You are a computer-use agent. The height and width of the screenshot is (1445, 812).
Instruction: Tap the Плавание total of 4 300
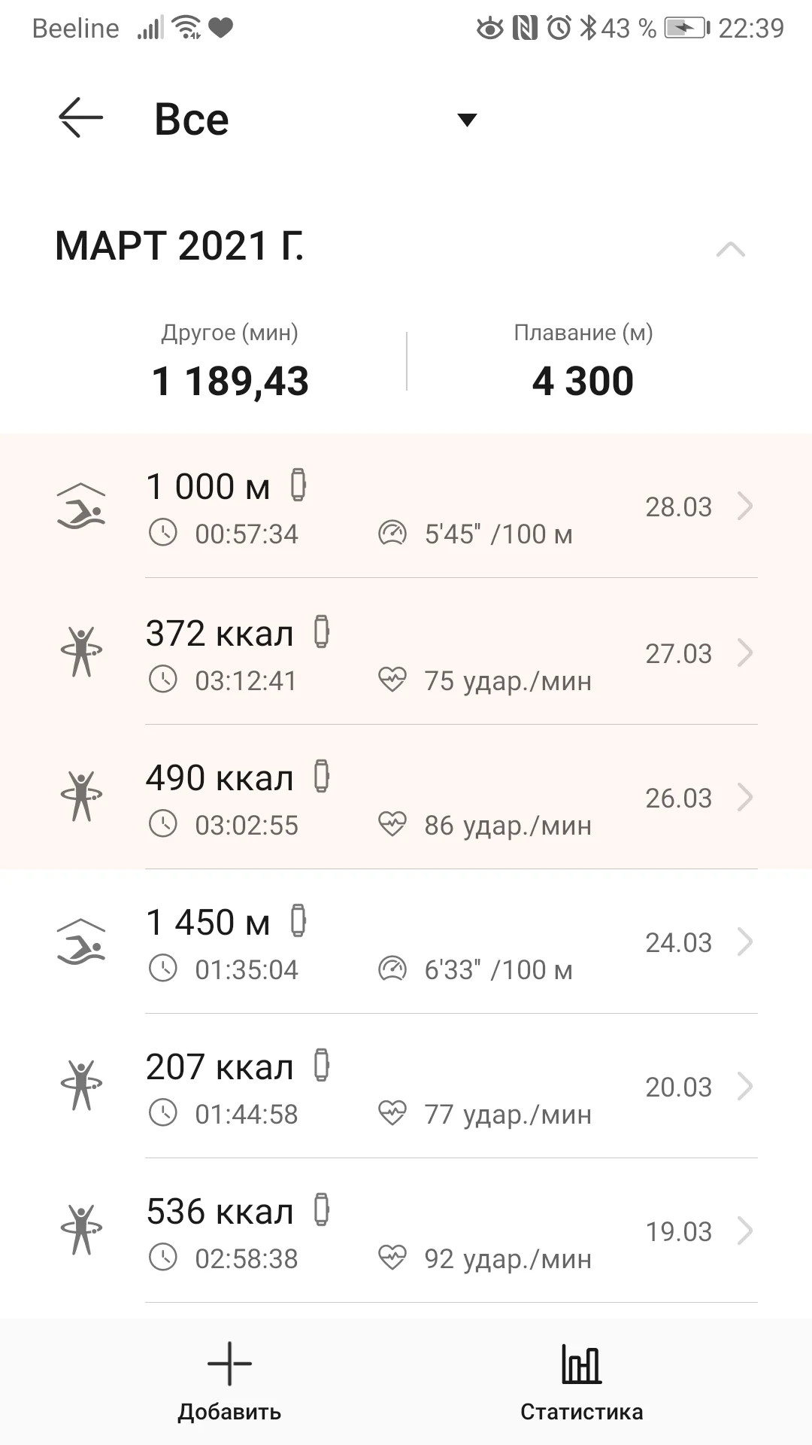583,381
